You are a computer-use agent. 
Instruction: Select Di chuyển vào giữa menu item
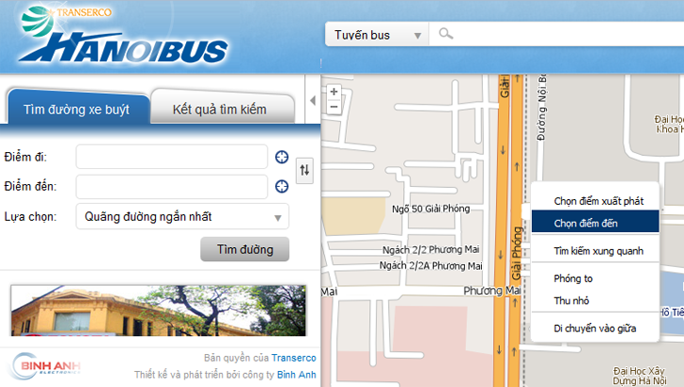[x=595, y=328]
